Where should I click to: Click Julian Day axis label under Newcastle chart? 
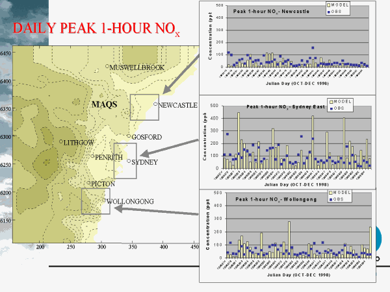pos(297,84)
